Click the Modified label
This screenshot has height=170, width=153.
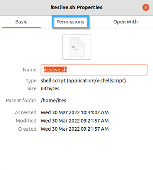pyautogui.click(x=26, y=121)
